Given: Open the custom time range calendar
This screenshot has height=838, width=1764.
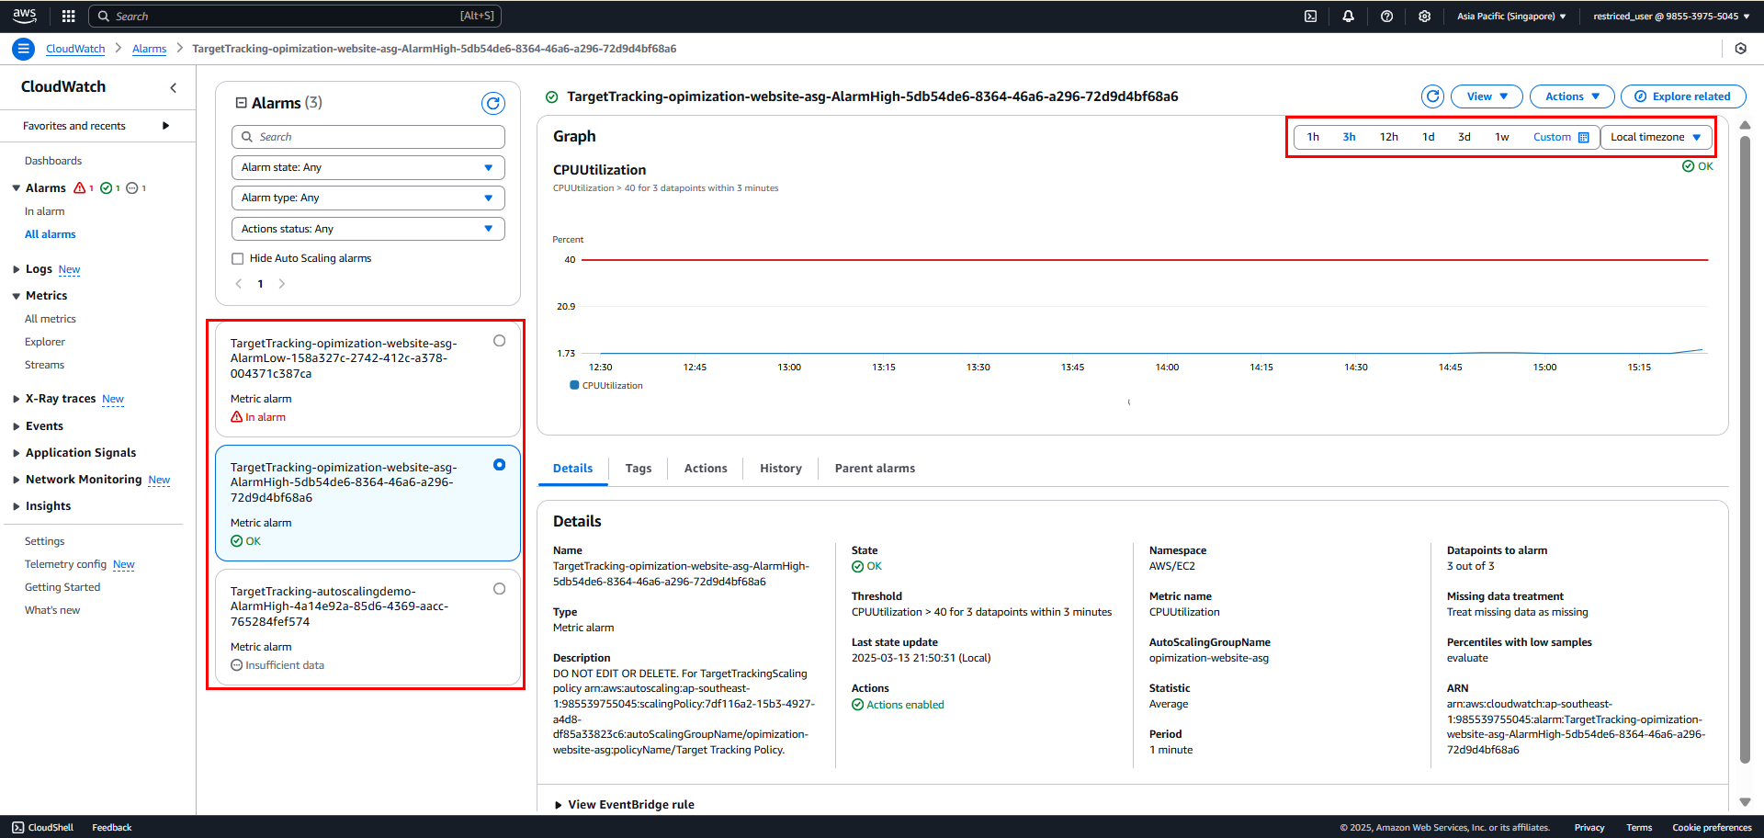Looking at the screenshot, I should click(x=1560, y=137).
